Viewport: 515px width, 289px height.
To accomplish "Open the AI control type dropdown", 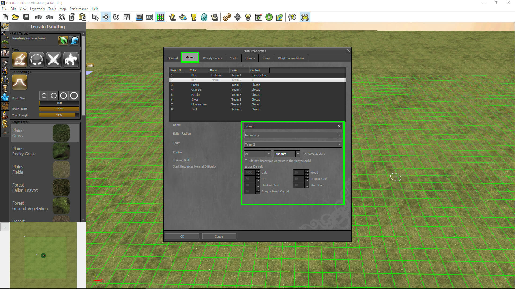I will (x=268, y=154).
